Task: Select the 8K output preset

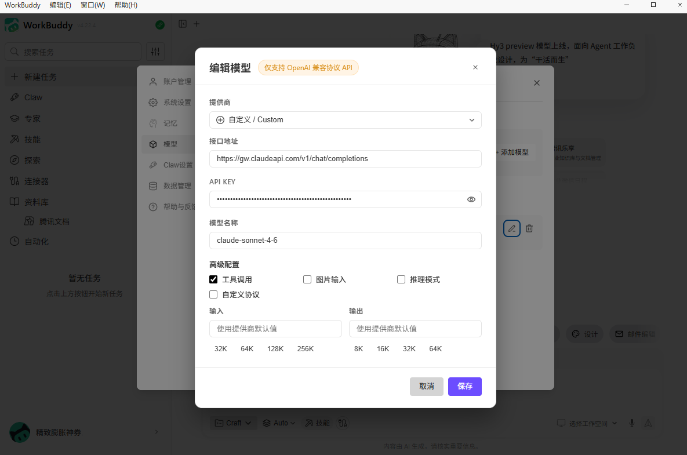Action: (358, 349)
